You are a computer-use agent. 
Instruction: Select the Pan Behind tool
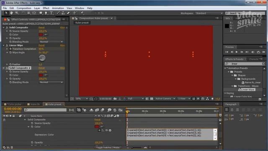pos(34,13)
